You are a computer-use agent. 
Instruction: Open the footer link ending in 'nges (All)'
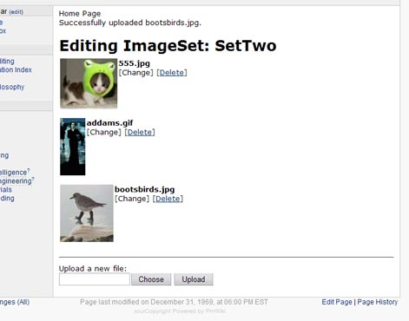[15, 302]
